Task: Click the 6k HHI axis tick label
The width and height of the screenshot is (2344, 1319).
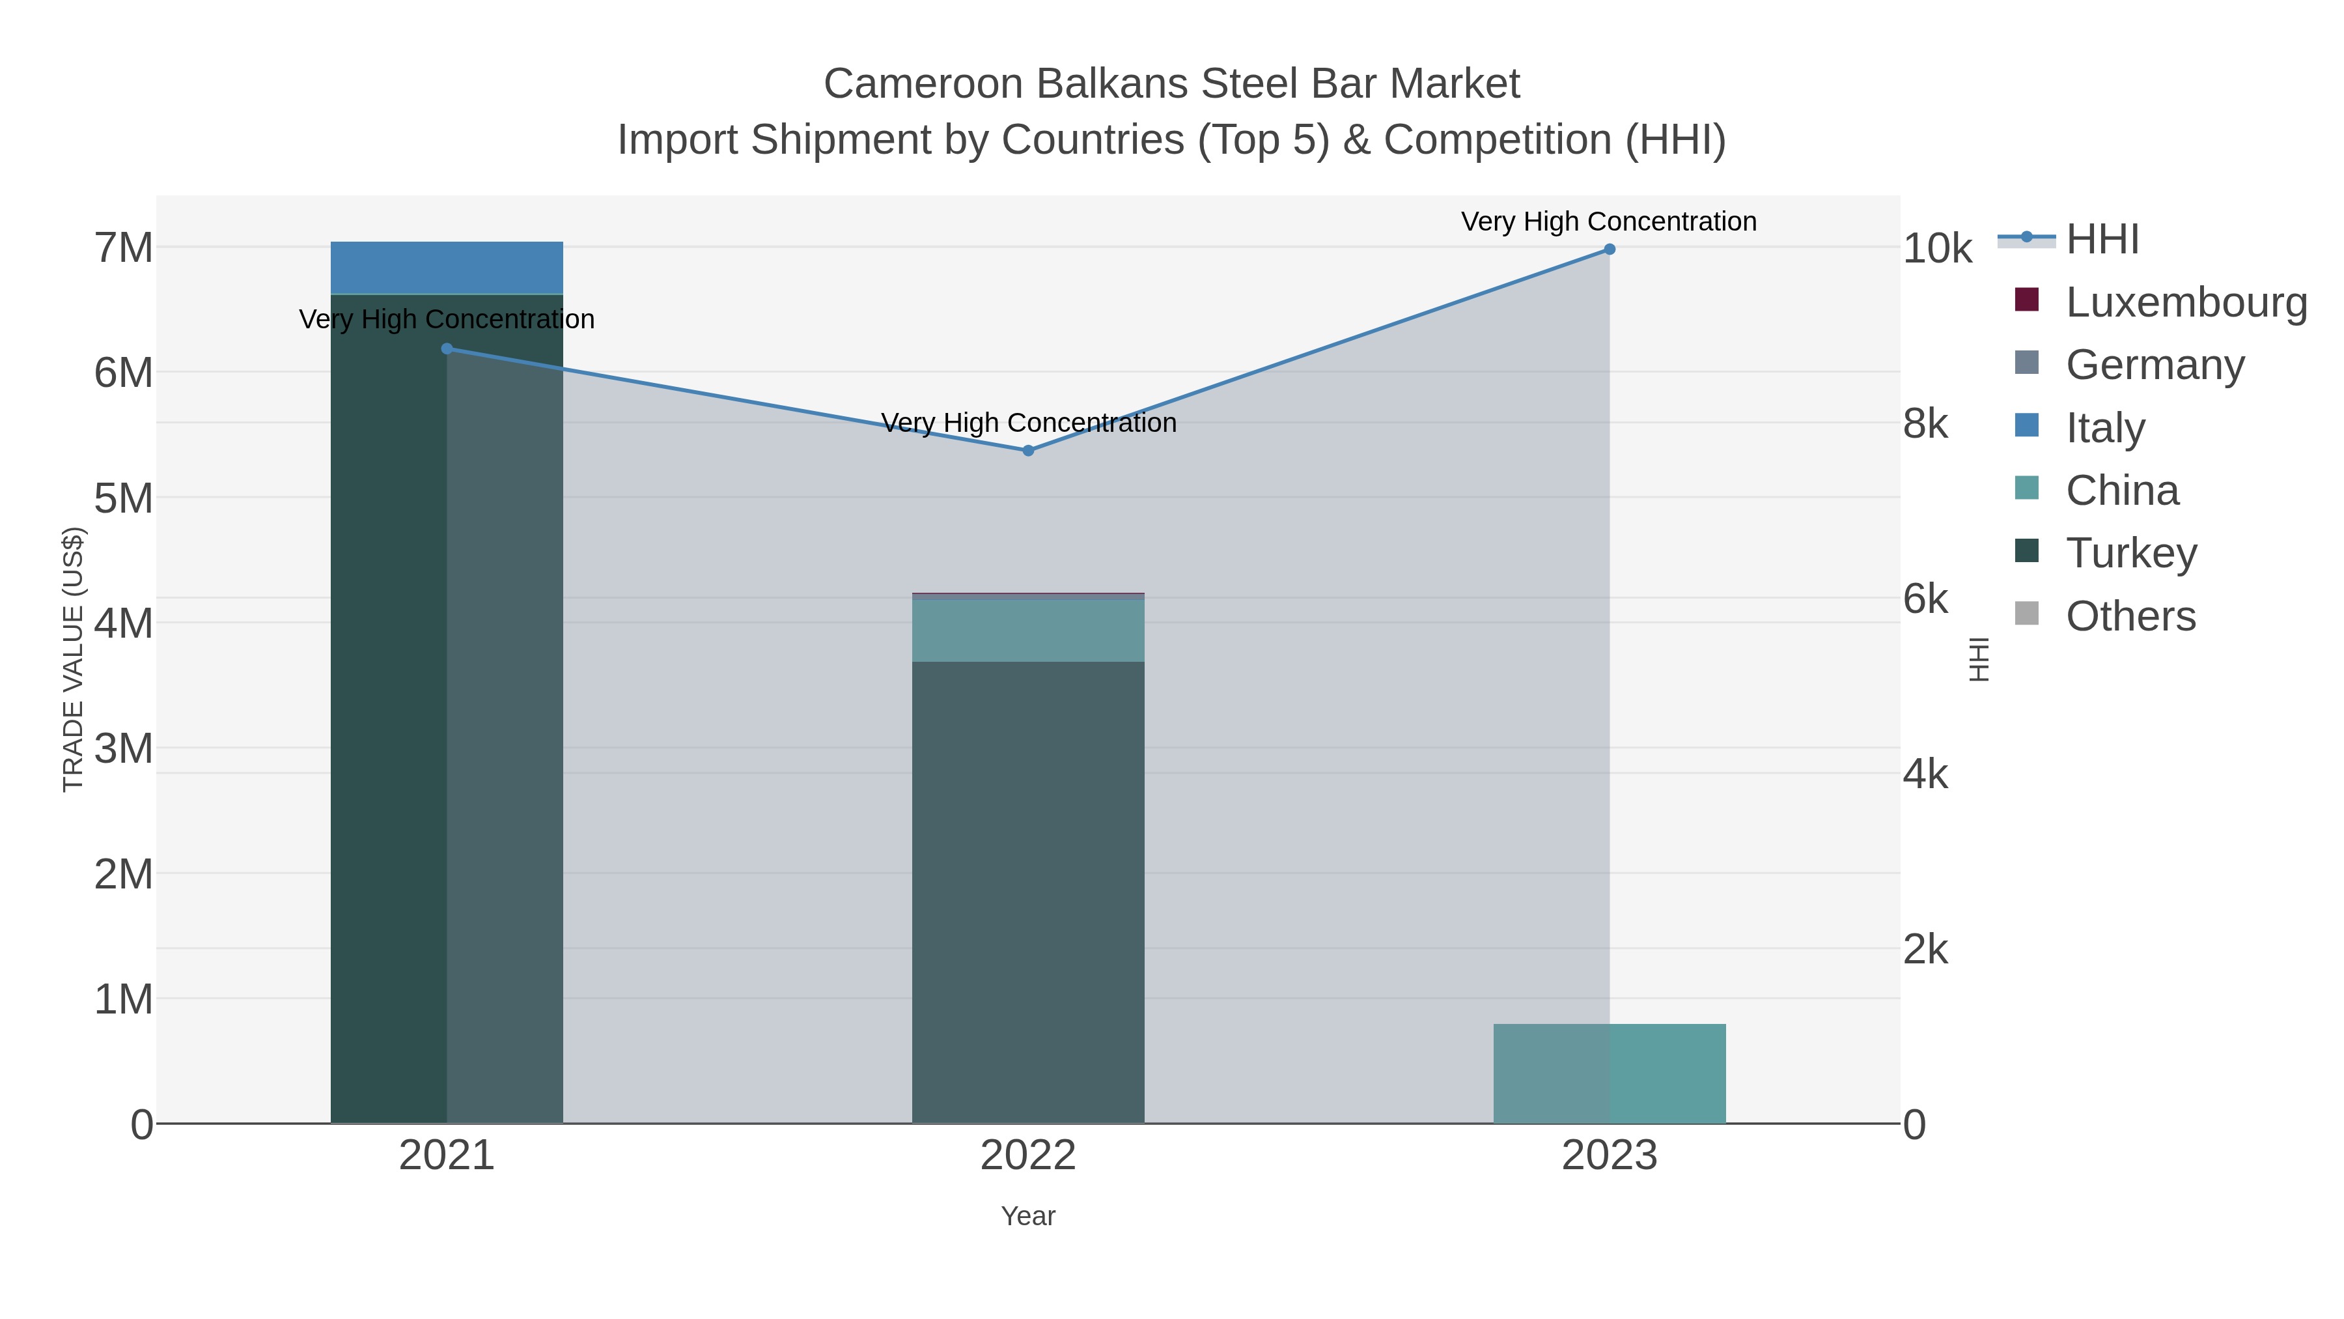Action: (1925, 599)
